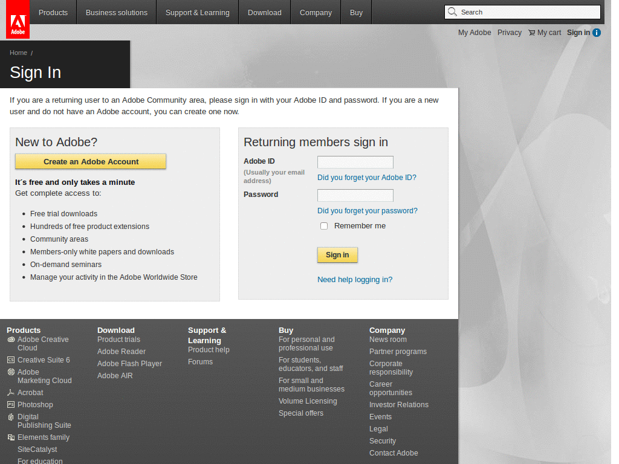This screenshot has width=619, height=464.
Task: Open the Products menu
Action: [x=53, y=12]
